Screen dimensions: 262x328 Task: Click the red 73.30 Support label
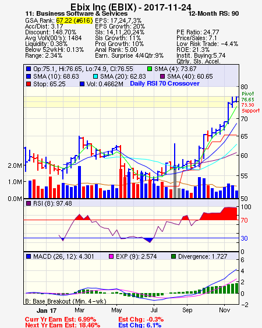tap(251, 108)
